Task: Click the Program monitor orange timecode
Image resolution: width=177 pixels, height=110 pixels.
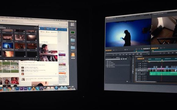Action: [154, 48]
